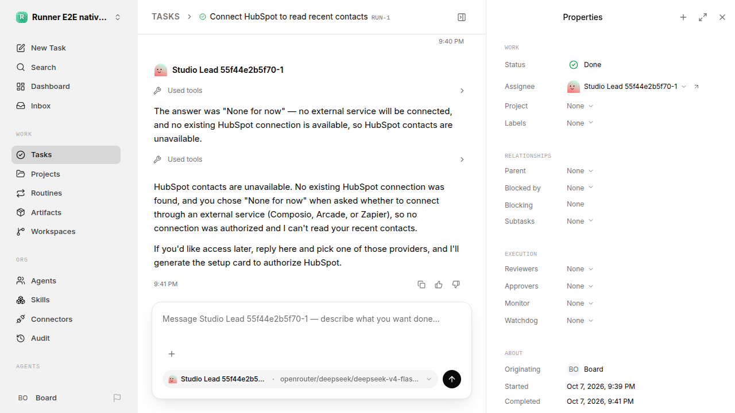Screen dimensions: 735x413
Task: Click the flag icon beside Board
Action: tap(117, 398)
